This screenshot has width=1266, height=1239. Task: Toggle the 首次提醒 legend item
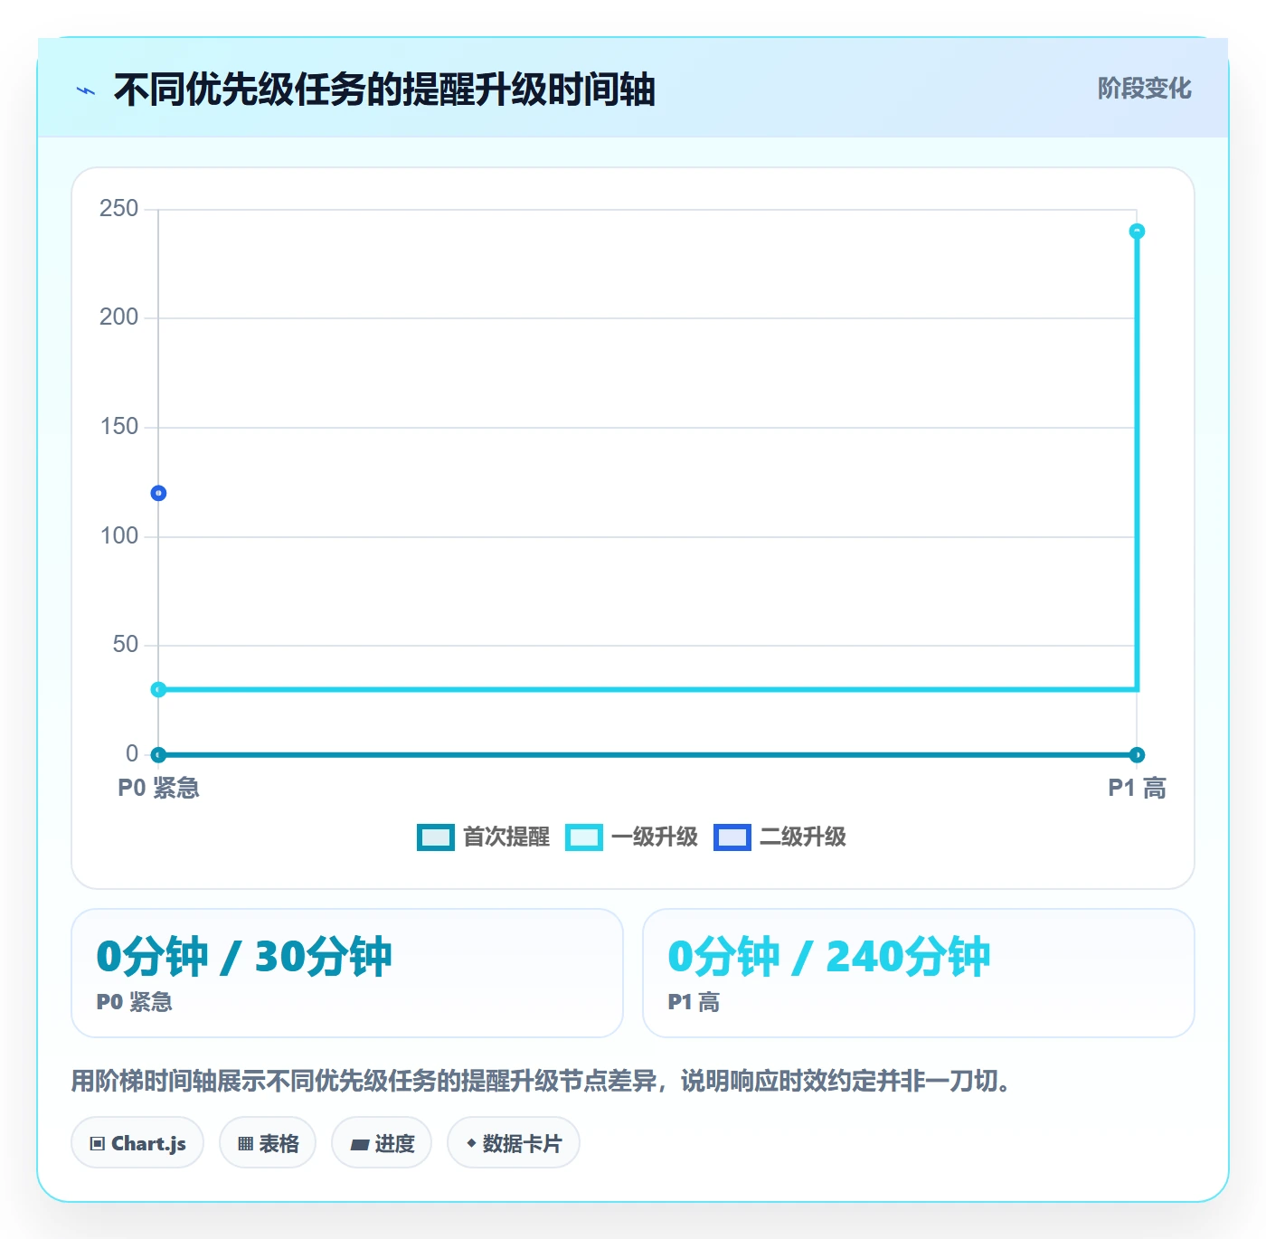pyautogui.click(x=483, y=837)
